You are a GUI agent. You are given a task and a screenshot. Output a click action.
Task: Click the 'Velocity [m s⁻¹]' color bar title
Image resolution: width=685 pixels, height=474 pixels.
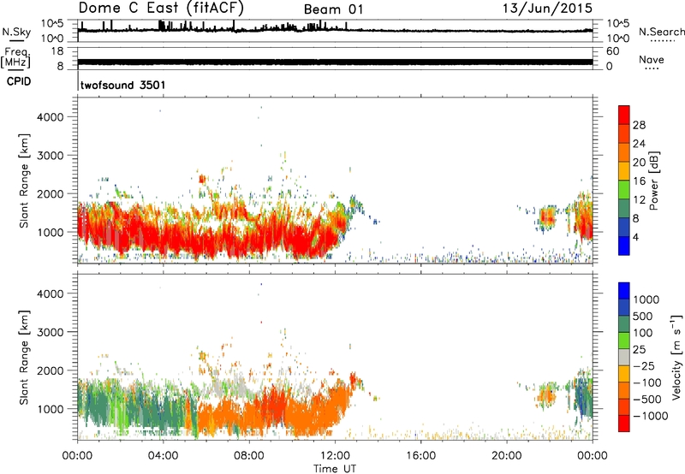pyautogui.click(x=676, y=357)
